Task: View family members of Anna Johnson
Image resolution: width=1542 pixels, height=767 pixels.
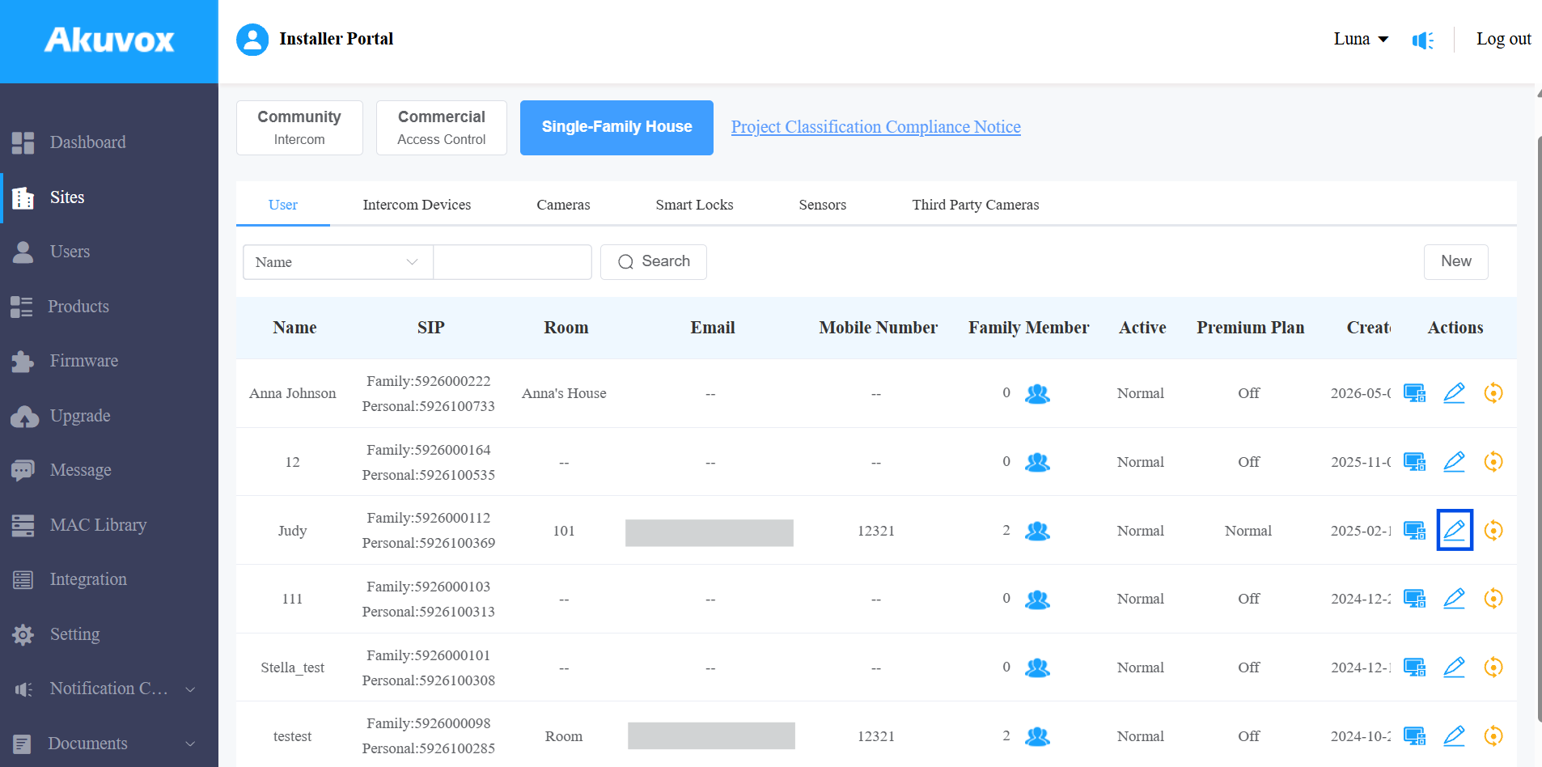Action: click(1037, 394)
